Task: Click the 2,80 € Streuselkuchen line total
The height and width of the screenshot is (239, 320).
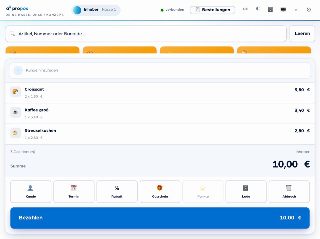Action: point(302,131)
